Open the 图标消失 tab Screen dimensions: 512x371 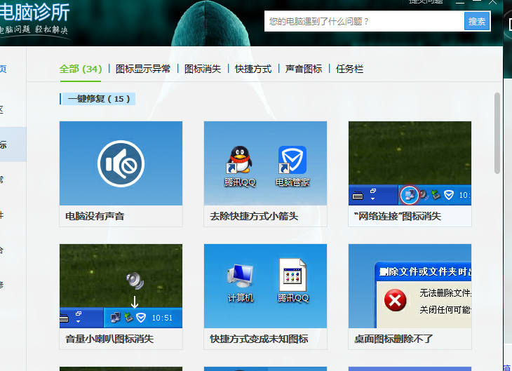(x=203, y=69)
